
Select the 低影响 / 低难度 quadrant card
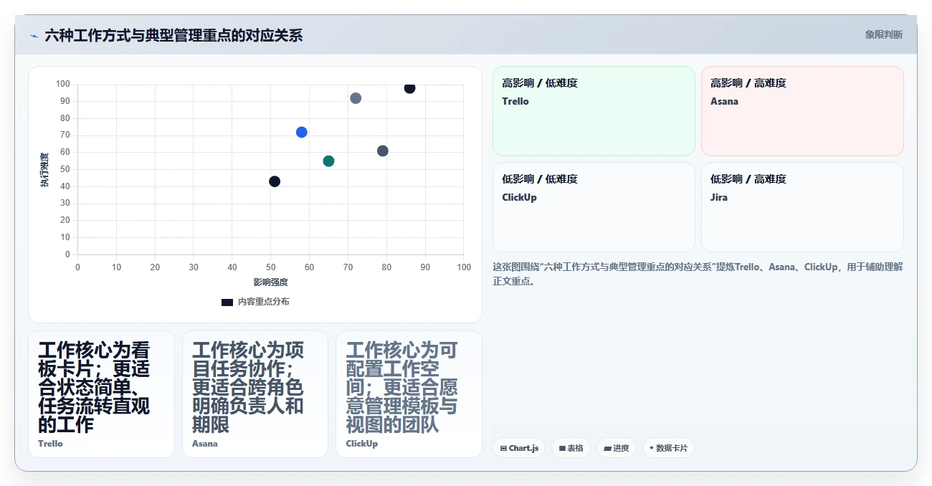594,207
